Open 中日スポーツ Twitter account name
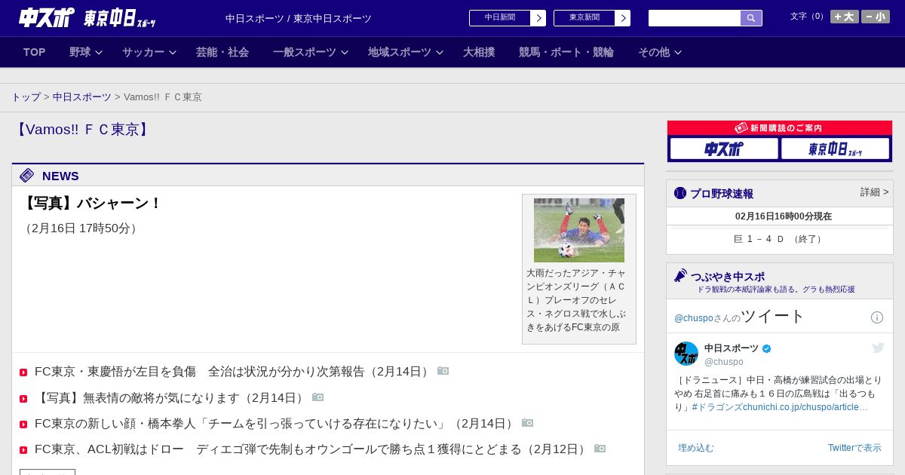Viewport: 905px width, 475px height. coord(732,348)
